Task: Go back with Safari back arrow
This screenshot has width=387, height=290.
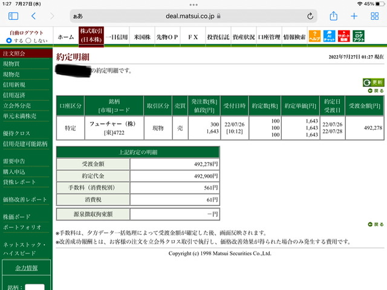Action: tap(34, 16)
